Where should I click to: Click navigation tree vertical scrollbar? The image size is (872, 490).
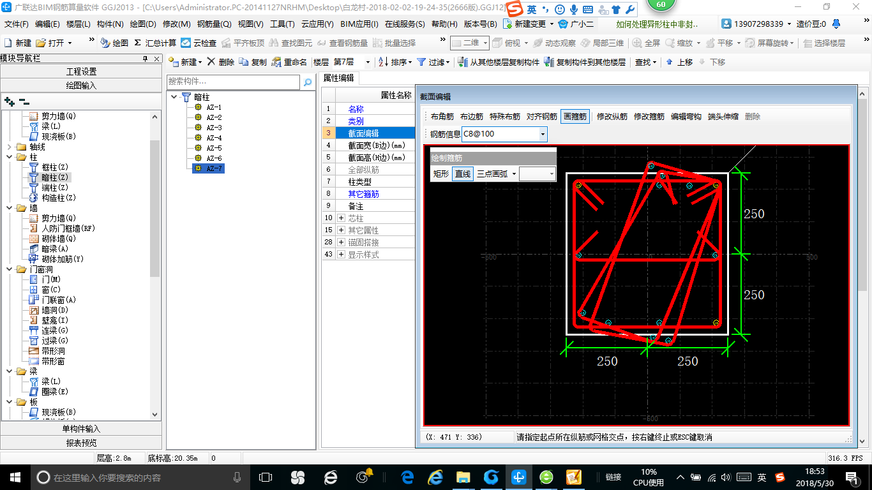click(x=155, y=207)
